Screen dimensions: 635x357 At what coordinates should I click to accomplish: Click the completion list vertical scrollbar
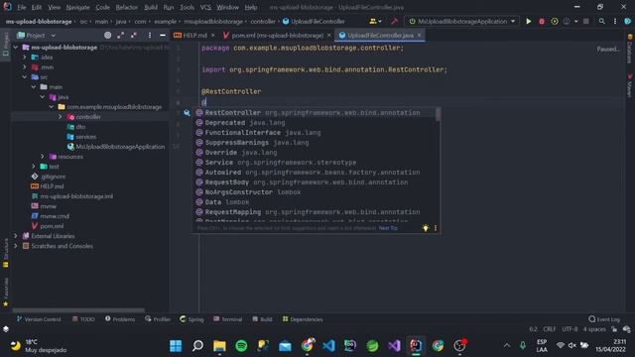(x=438, y=114)
